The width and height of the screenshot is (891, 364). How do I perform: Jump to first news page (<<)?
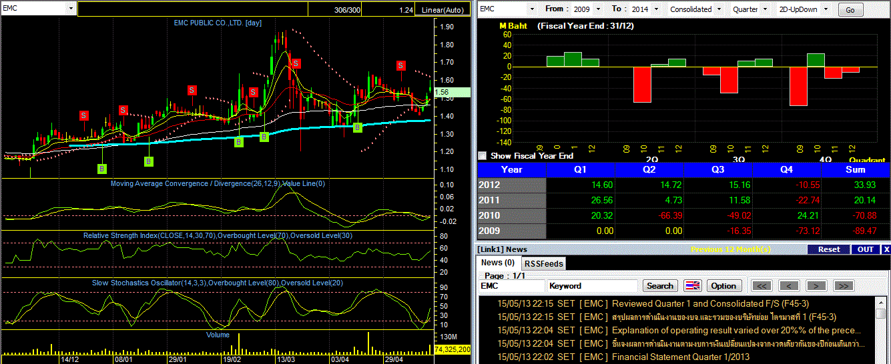pyautogui.click(x=762, y=285)
